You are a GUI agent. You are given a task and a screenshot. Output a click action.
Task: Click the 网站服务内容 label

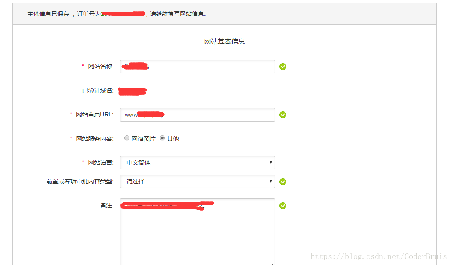pyautogui.click(x=94, y=139)
